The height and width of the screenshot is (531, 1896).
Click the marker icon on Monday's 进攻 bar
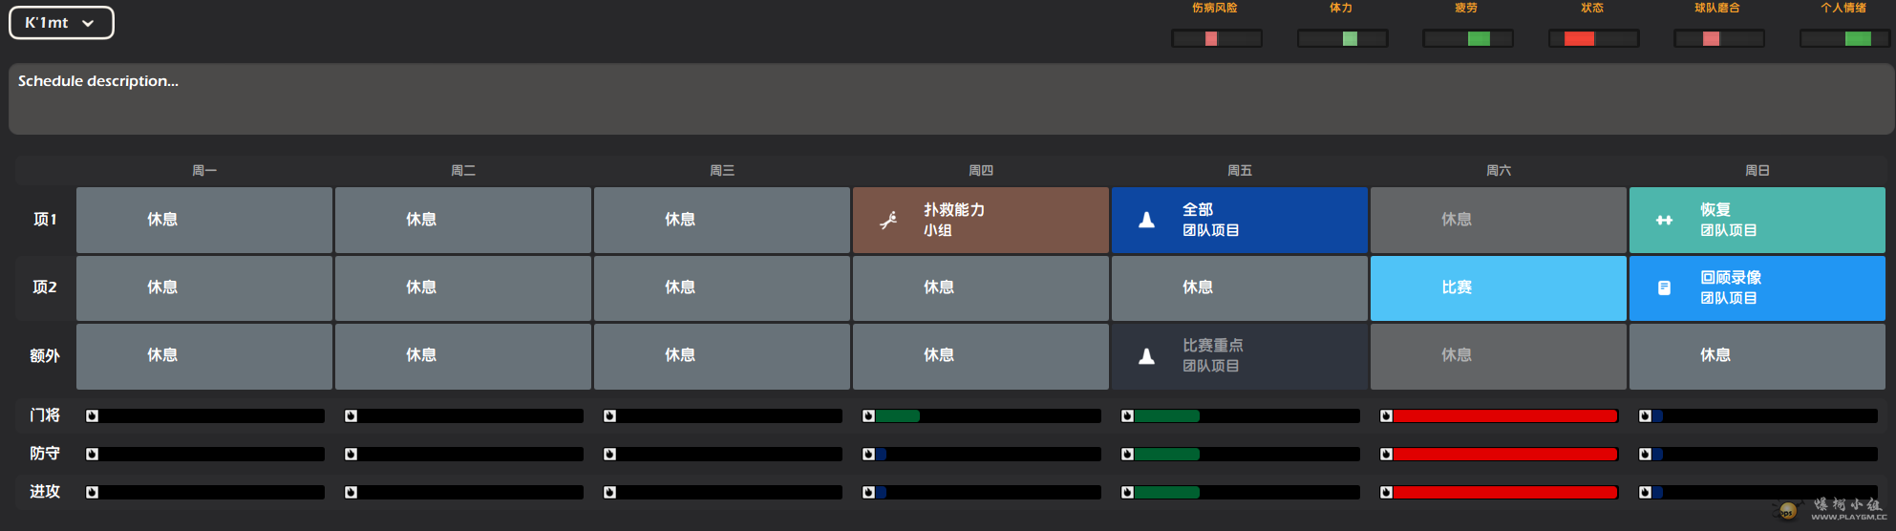[x=92, y=493]
